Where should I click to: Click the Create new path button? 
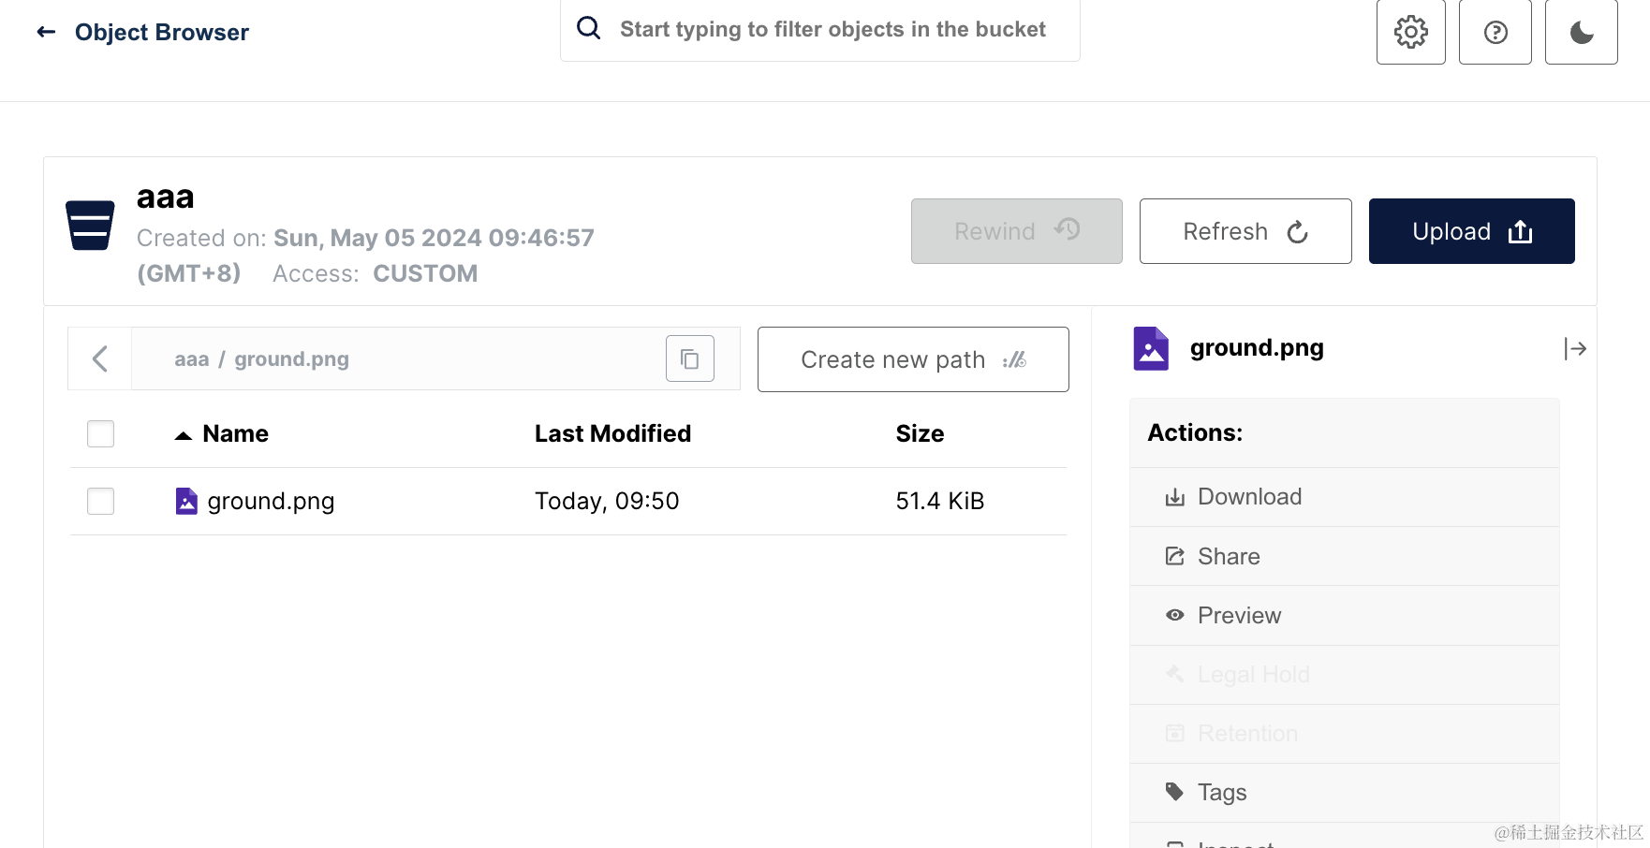[912, 359]
